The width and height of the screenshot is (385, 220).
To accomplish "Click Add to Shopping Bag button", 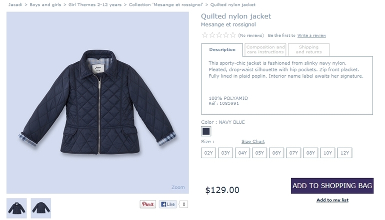I will click(332, 186).
